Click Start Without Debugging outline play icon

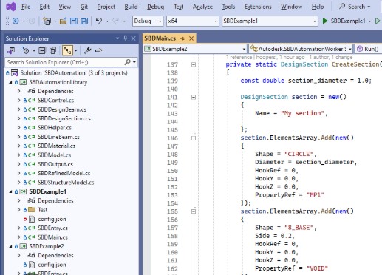point(378,21)
